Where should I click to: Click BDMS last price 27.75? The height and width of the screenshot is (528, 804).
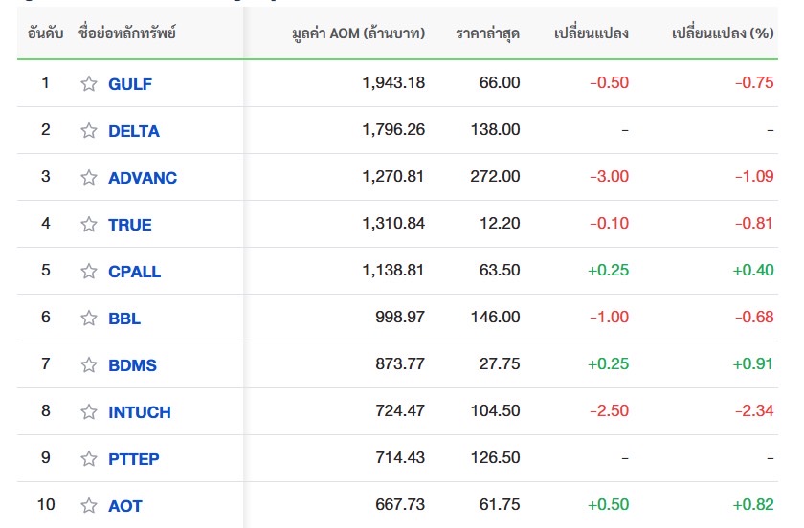click(x=500, y=364)
